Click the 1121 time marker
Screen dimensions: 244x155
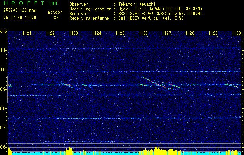tap(27, 33)
